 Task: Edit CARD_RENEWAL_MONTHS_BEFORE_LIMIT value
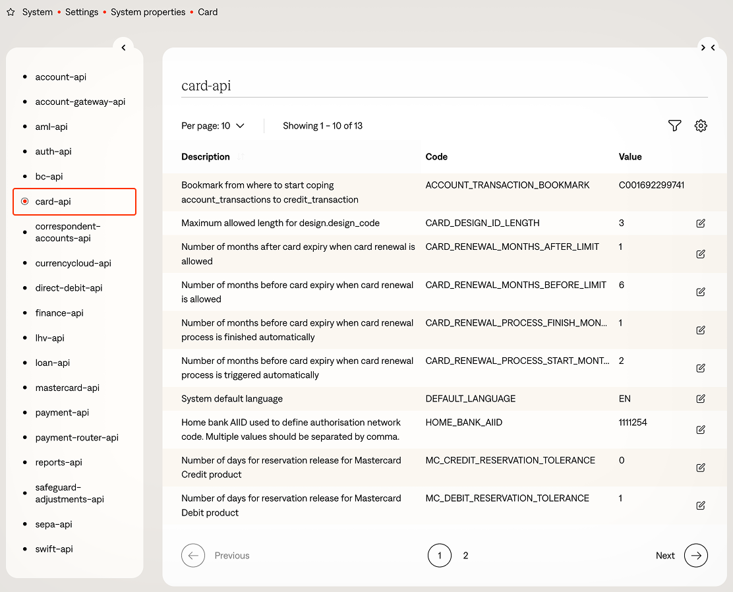(x=701, y=292)
